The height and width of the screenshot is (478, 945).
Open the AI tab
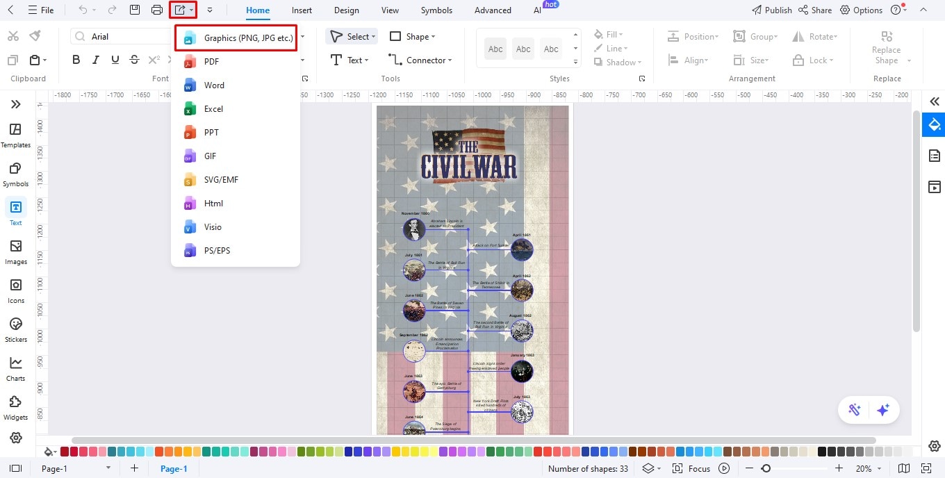tap(537, 10)
